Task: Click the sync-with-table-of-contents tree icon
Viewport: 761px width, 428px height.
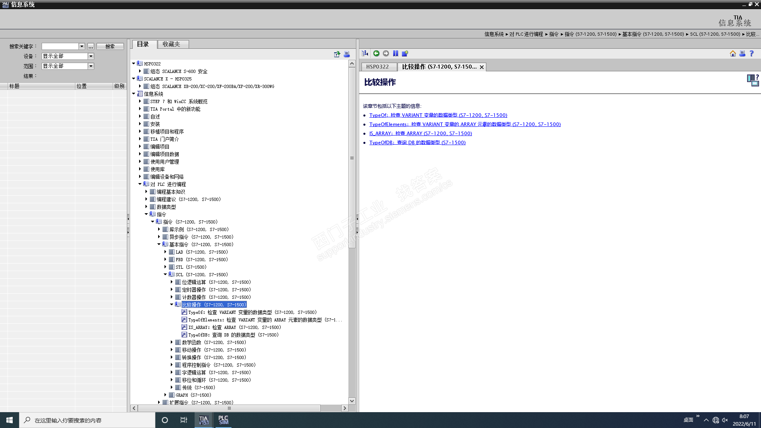Action: (x=365, y=53)
